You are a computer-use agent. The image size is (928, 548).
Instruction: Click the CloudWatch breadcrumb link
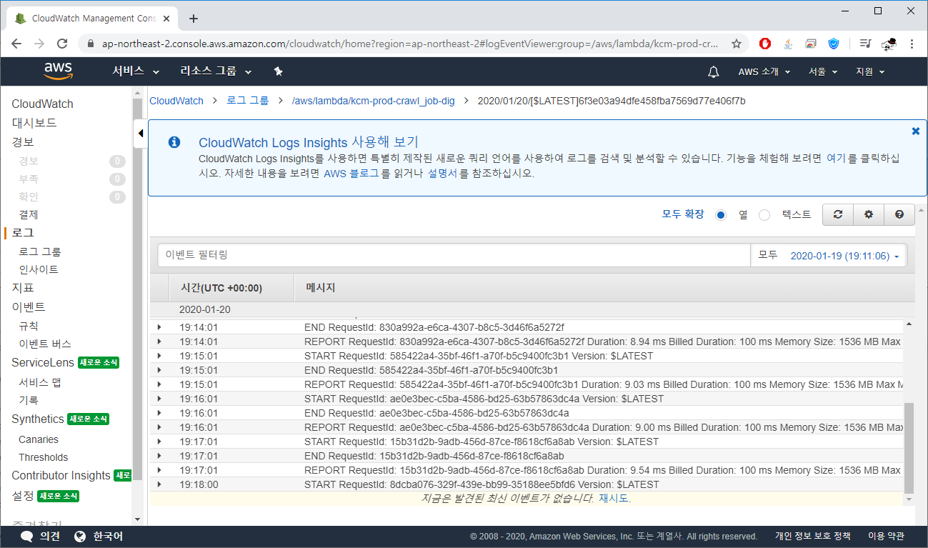pyautogui.click(x=176, y=101)
